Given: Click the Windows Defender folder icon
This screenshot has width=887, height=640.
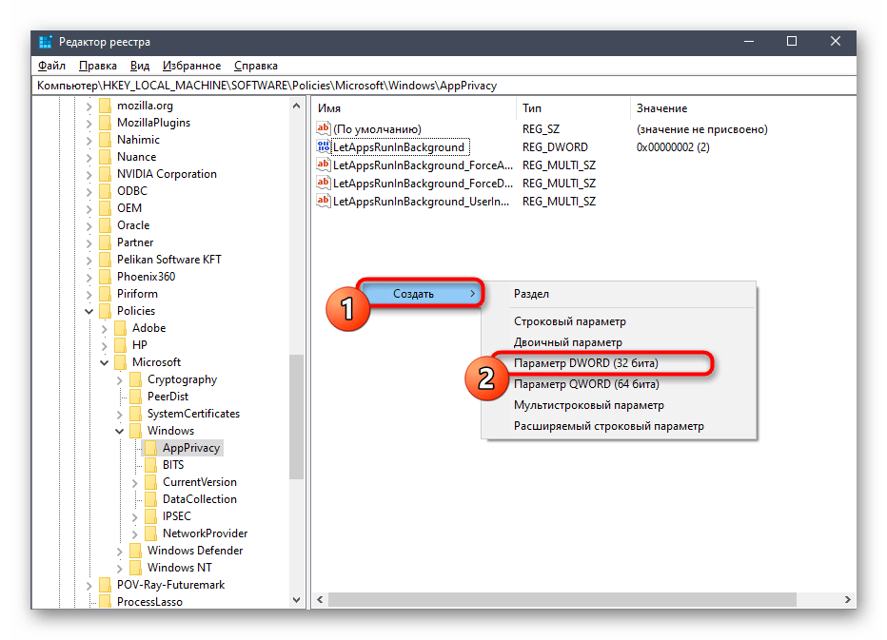Looking at the screenshot, I should pyautogui.click(x=135, y=551).
